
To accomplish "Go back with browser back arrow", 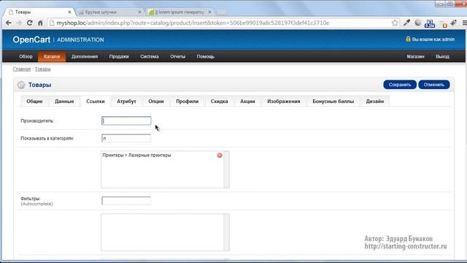I will pyautogui.click(x=8, y=23).
